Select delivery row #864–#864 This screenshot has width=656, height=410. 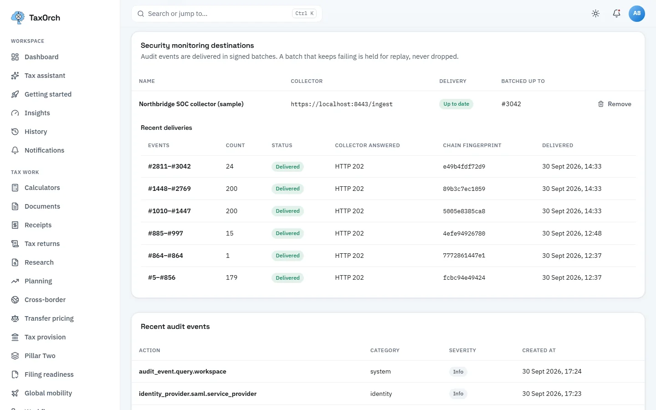tap(388, 256)
